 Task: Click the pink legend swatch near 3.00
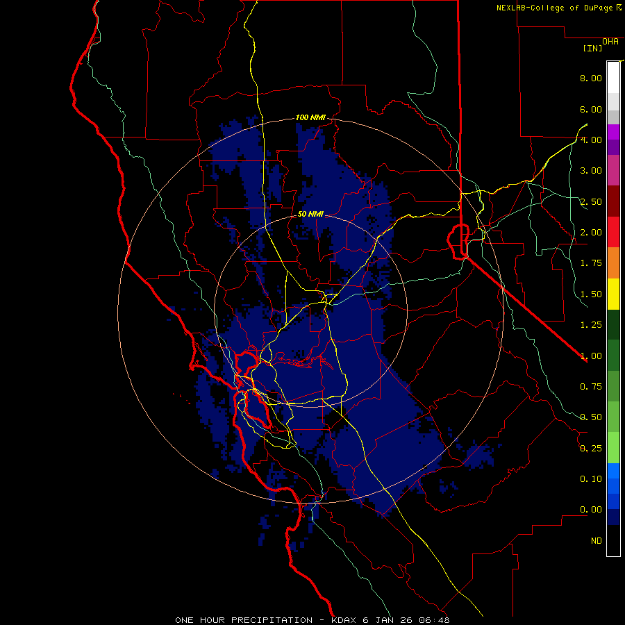click(613, 170)
